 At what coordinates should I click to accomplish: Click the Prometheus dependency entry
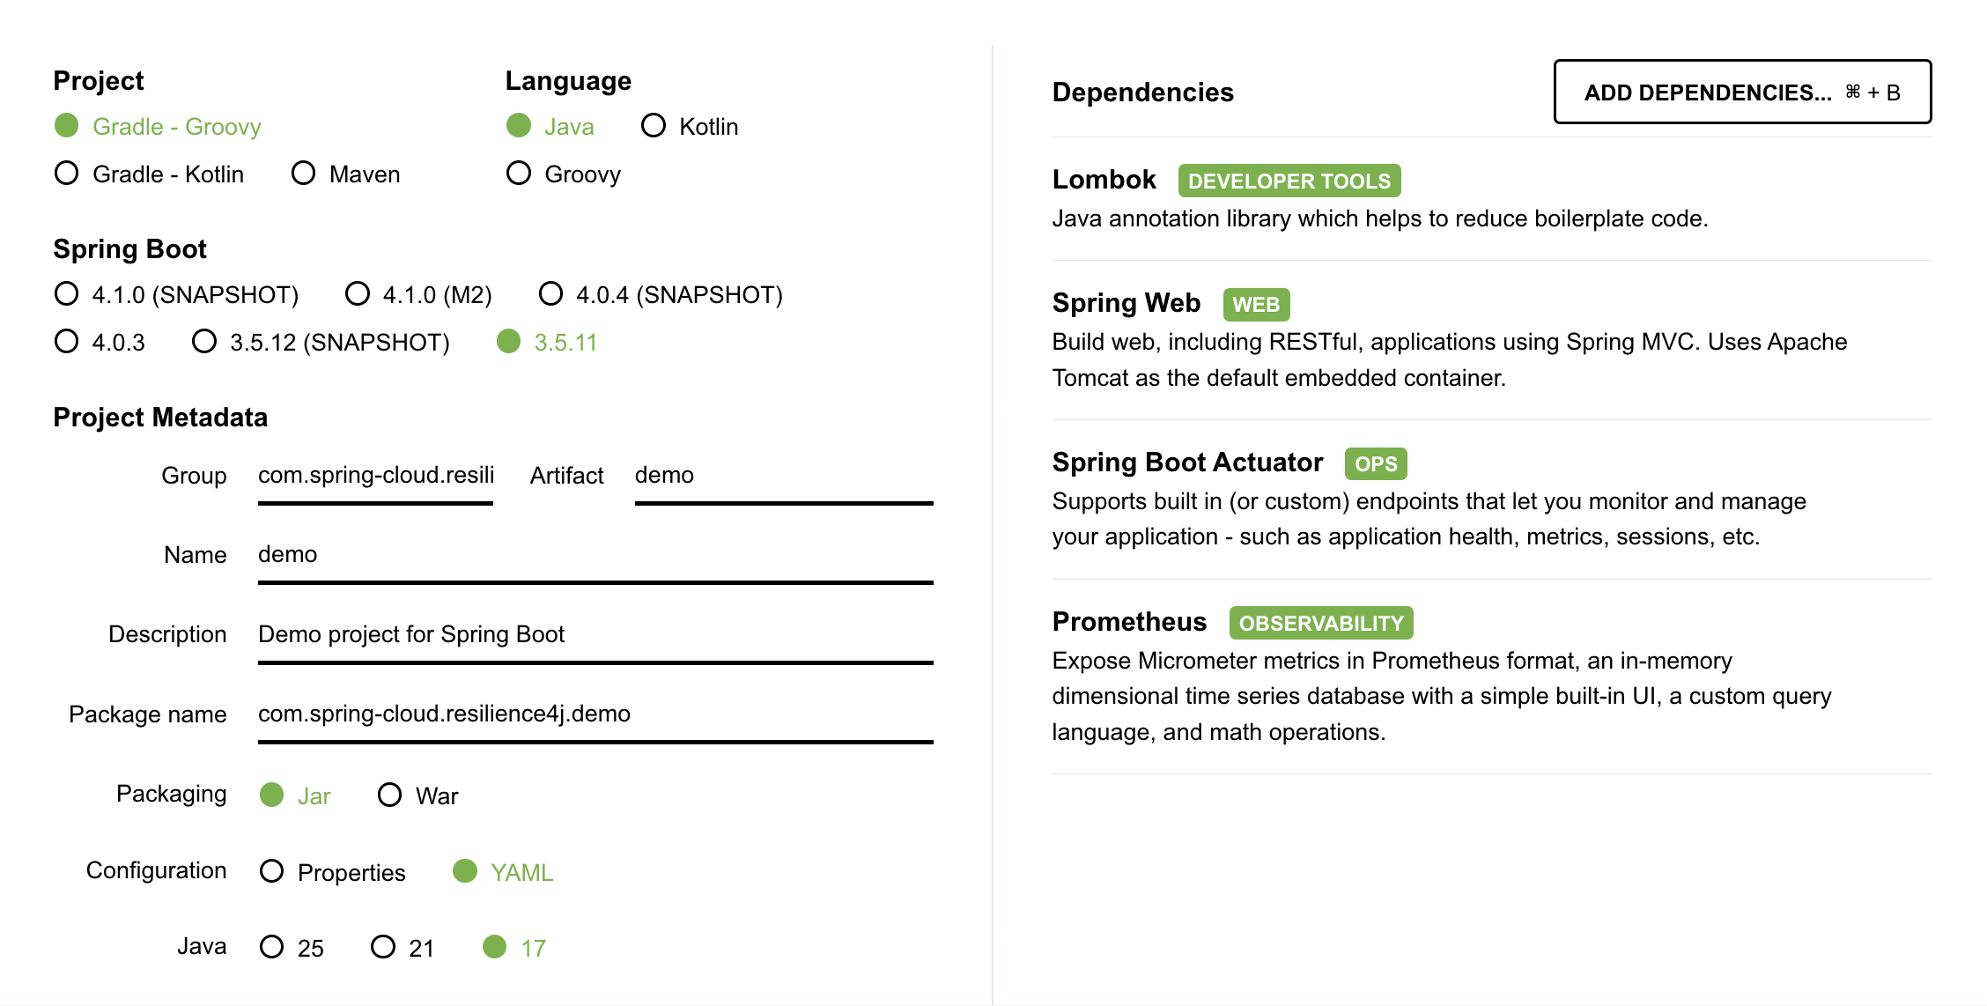pos(1129,622)
